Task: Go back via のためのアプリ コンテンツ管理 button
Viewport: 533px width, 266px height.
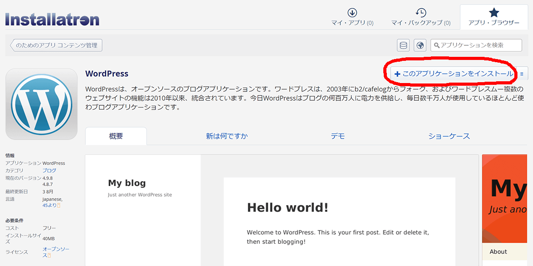Action: (56, 45)
